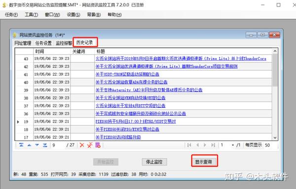Open row 41 USDT-TRON announcement link
296x189 pixels.
pyautogui.click(x=127, y=74)
